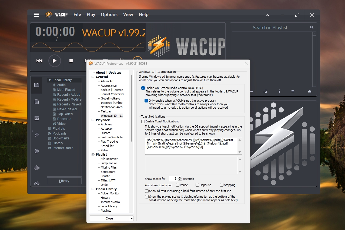Viewport: 345px width, 230px height.
Task: Increase toast seconds with stepper up arrow
Action: [x=180, y=177]
